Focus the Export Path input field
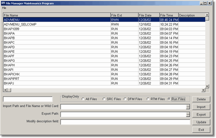216x138 pixels. tap(123, 114)
